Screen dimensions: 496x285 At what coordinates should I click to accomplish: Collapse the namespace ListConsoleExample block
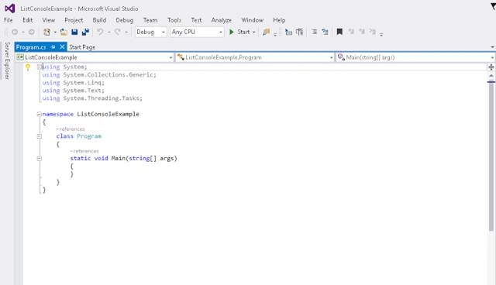tap(39, 114)
